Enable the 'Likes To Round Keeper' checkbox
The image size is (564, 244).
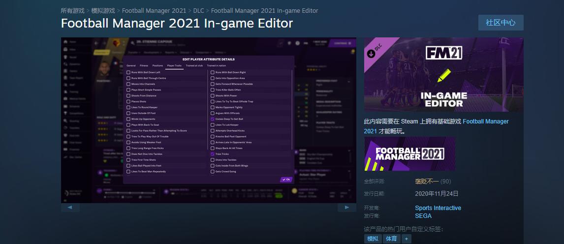tap(128, 107)
